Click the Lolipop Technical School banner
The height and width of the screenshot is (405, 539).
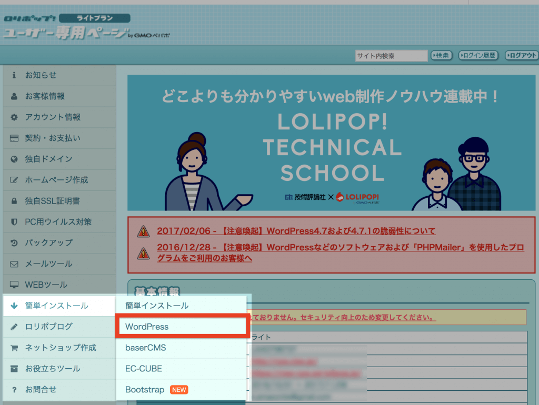(x=332, y=143)
